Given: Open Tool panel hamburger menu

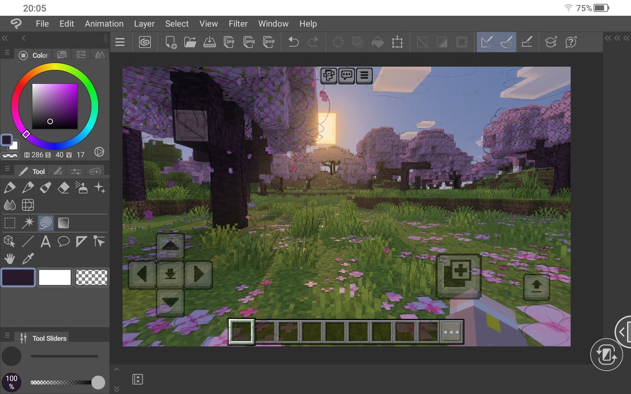Looking at the screenshot, I should [7, 170].
